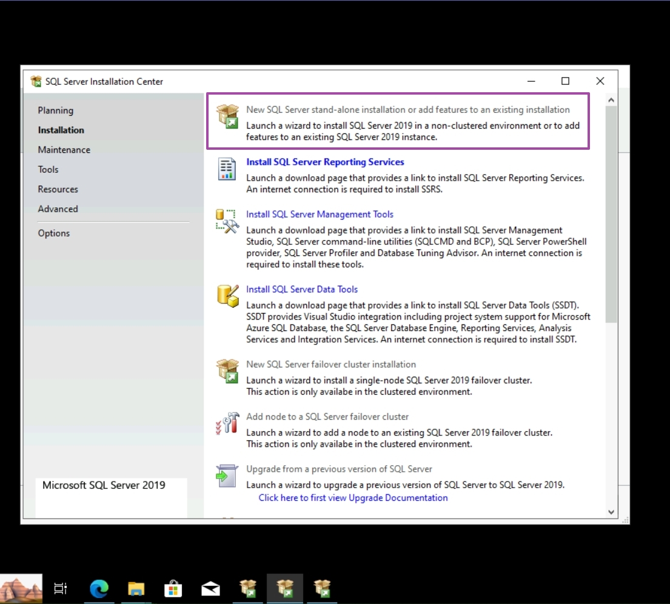This screenshot has height=604, width=670.
Task: Launch New SQL Server stand-alone installation
Action: tap(407, 109)
